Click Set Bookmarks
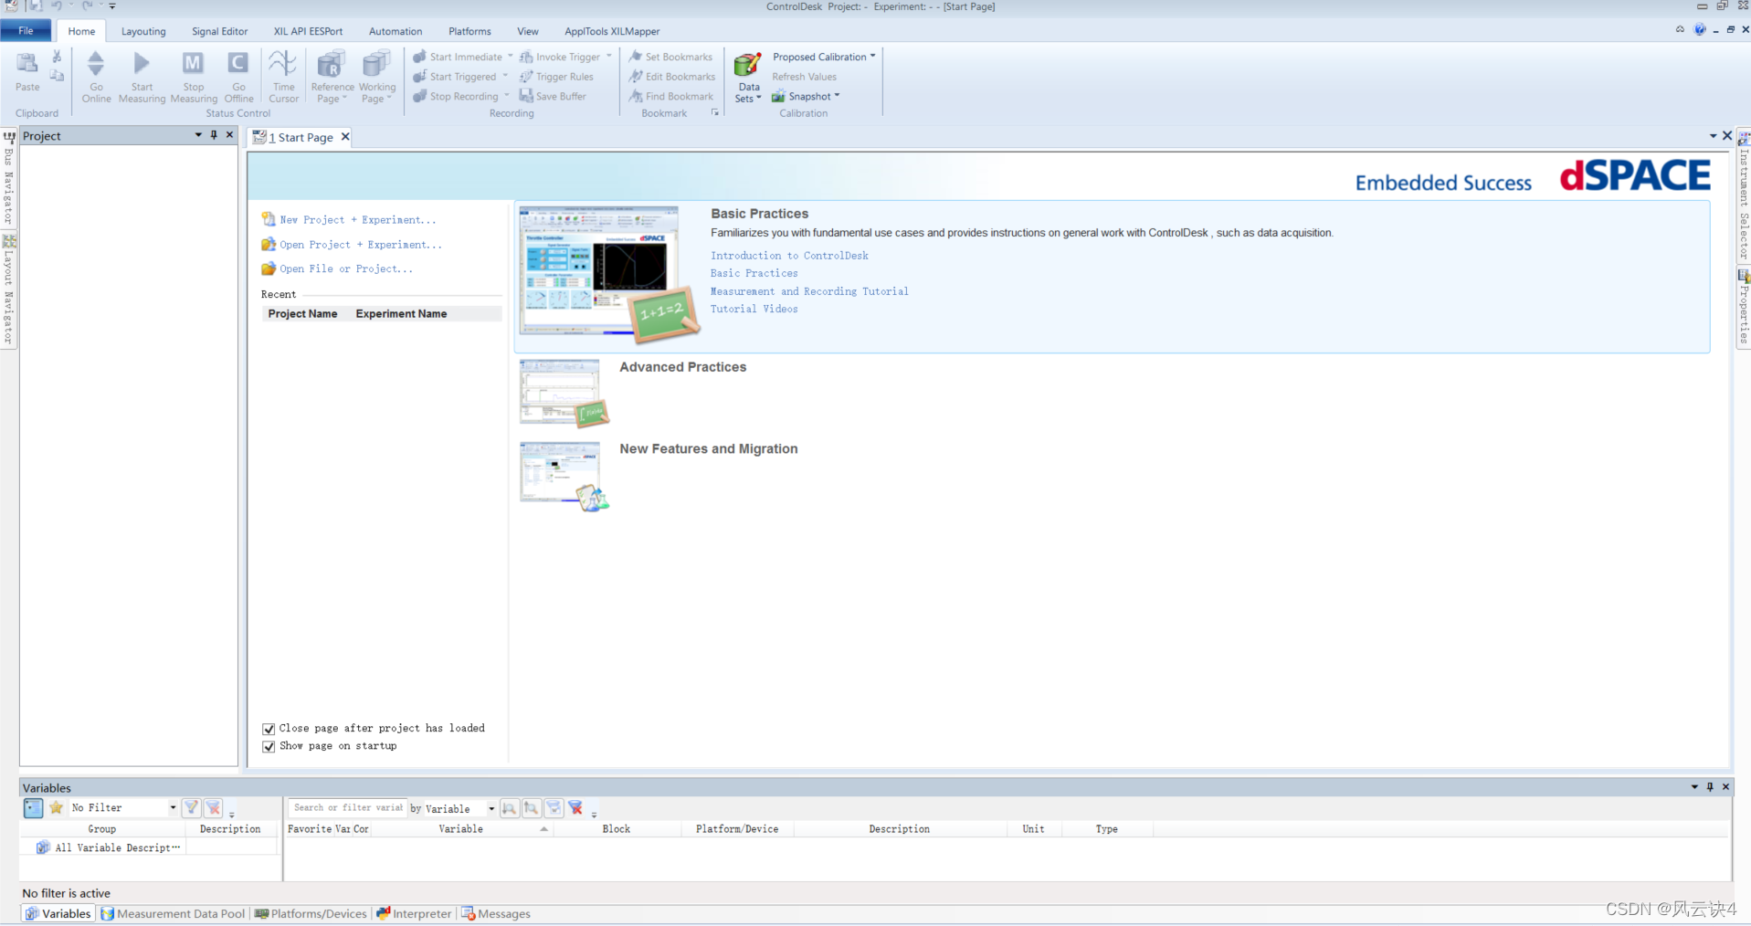This screenshot has height=926, width=1751. pos(670,57)
